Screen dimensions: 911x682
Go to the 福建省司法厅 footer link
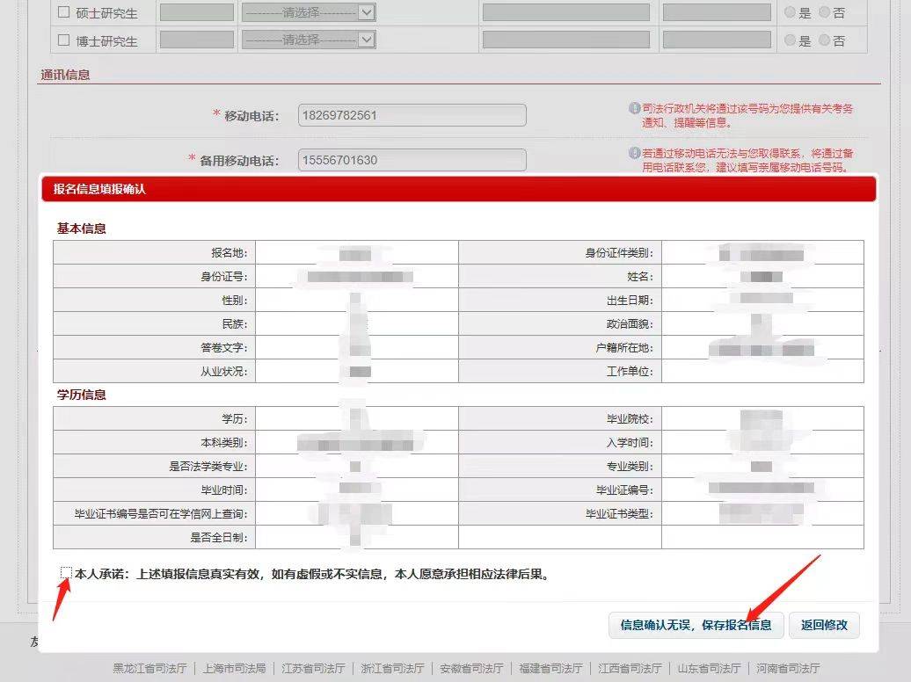550,668
